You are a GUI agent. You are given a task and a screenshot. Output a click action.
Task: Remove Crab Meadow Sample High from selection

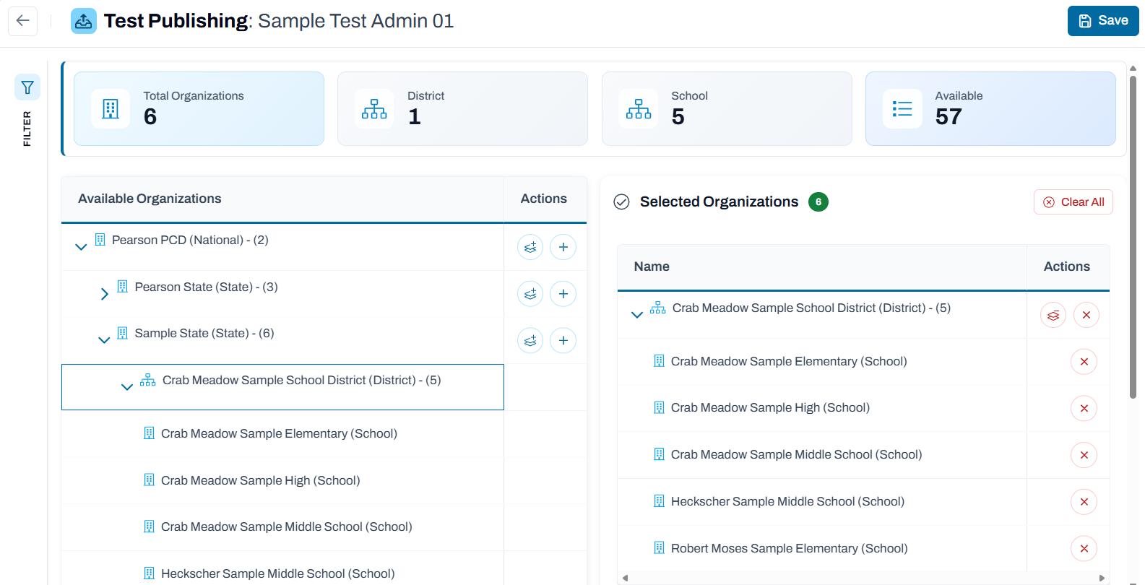(x=1084, y=409)
